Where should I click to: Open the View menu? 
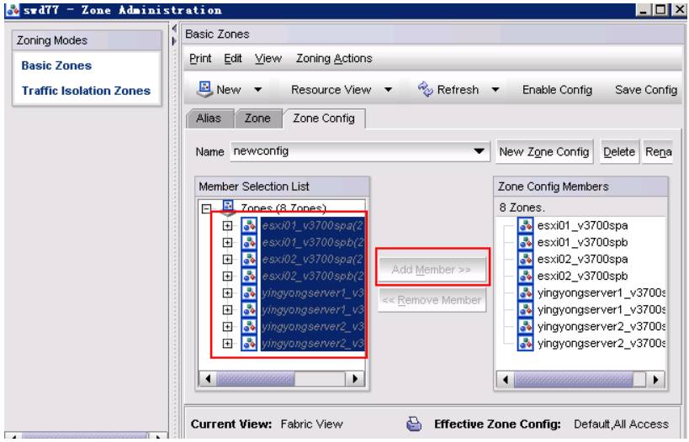268,58
